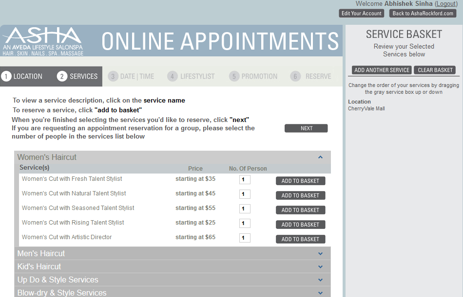
Task: Click the 'starting at $65' price
Action: click(195, 237)
